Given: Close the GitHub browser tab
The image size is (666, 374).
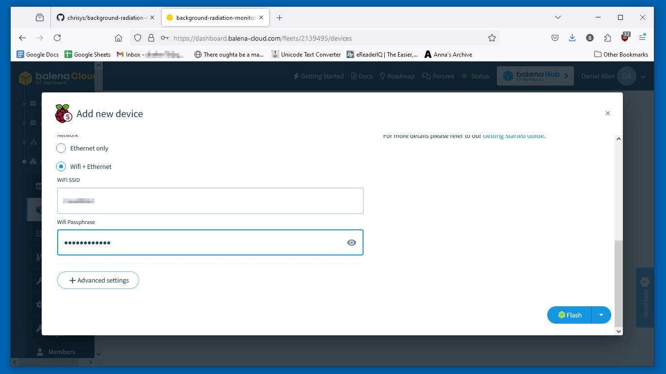Looking at the screenshot, I should pyautogui.click(x=152, y=17).
